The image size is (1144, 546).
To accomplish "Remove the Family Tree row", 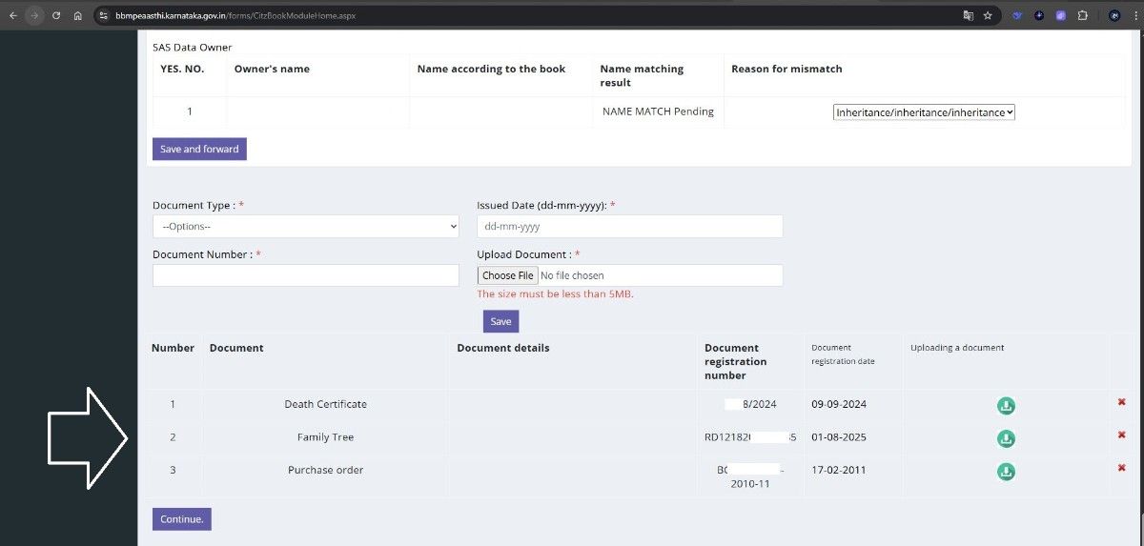I will point(1121,435).
